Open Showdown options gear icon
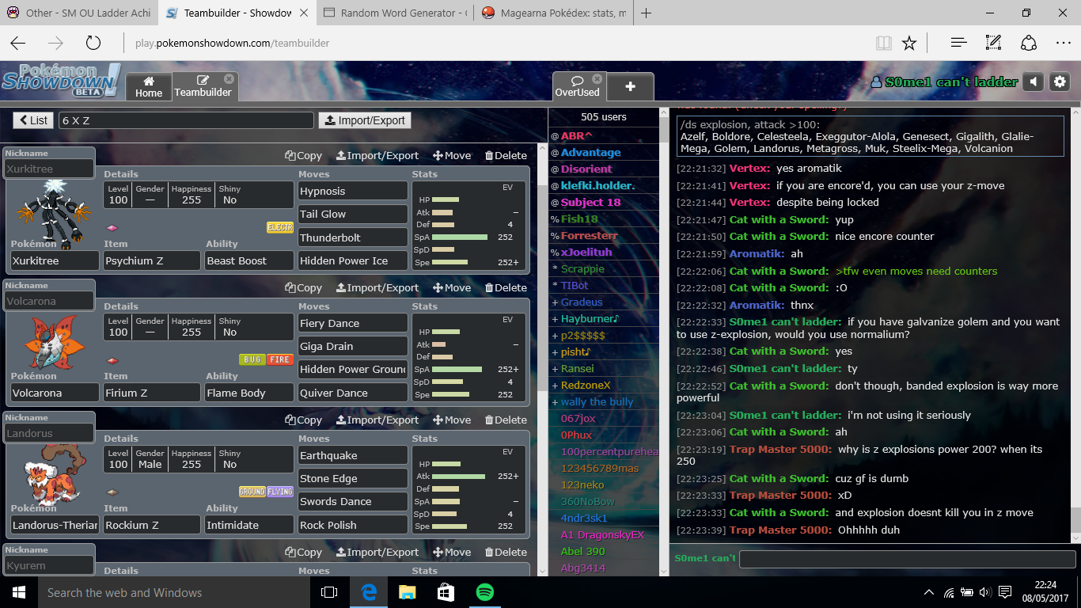 (1060, 82)
